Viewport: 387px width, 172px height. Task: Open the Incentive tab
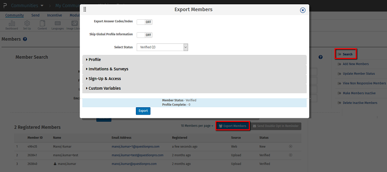pos(54,15)
